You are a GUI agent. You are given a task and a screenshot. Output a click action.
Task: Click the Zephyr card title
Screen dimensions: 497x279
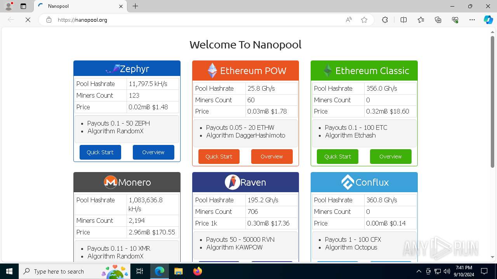134,69
